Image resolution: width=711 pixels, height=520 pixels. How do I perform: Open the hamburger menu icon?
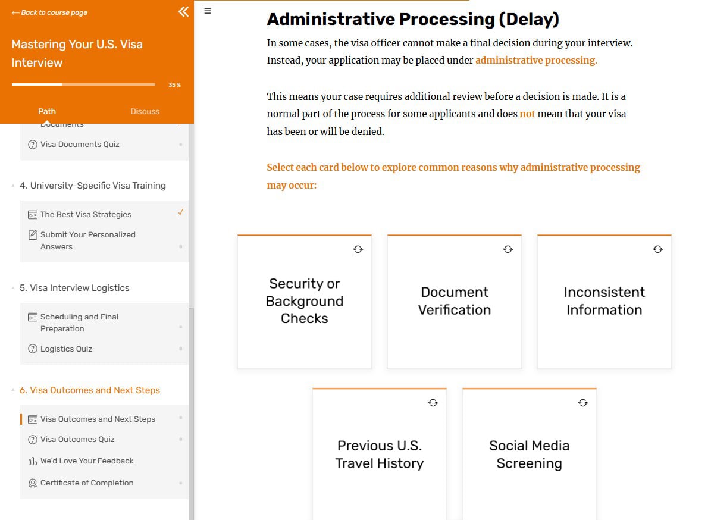208,11
